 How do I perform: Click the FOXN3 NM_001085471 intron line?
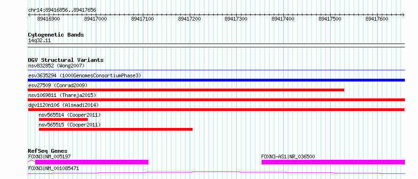click(216, 172)
